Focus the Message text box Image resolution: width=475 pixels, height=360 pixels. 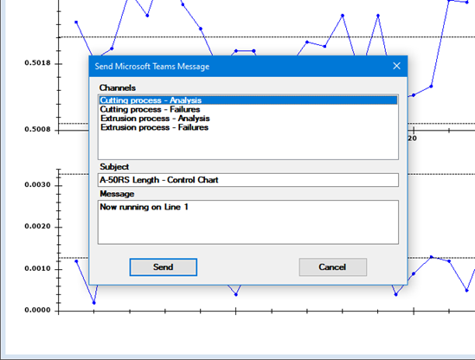(x=247, y=222)
